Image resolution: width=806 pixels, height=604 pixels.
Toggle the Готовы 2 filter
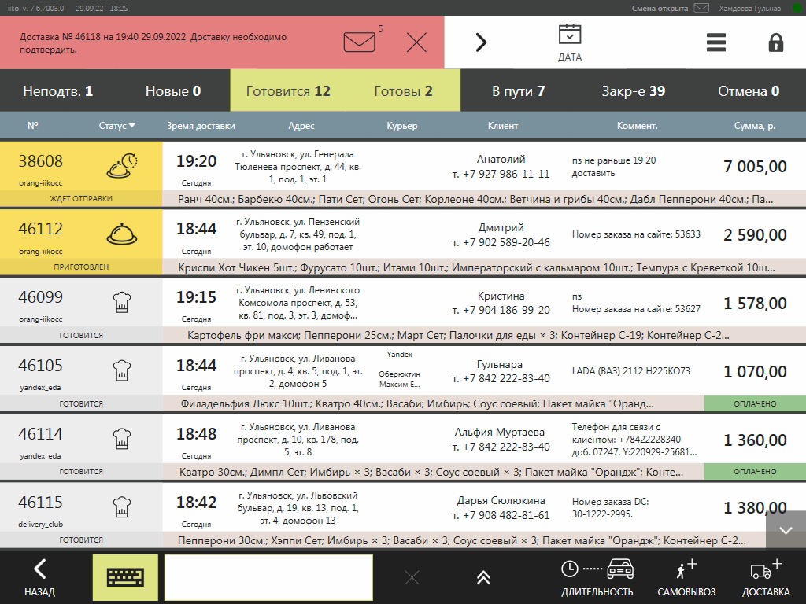[403, 91]
